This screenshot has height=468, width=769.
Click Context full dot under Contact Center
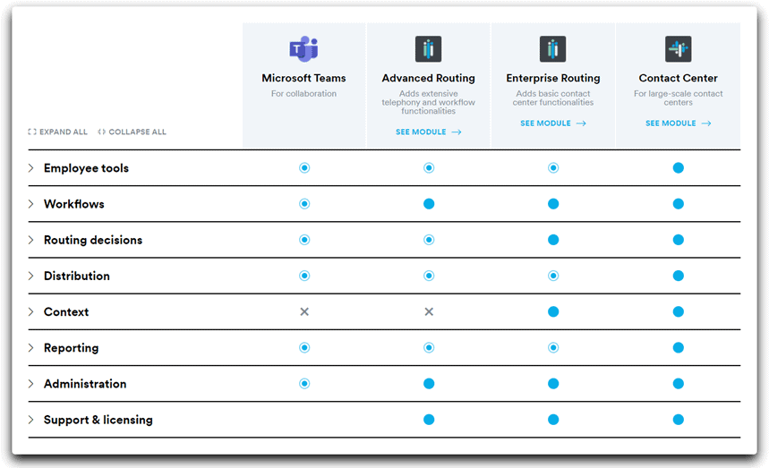pyautogui.click(x=679, y=311)
